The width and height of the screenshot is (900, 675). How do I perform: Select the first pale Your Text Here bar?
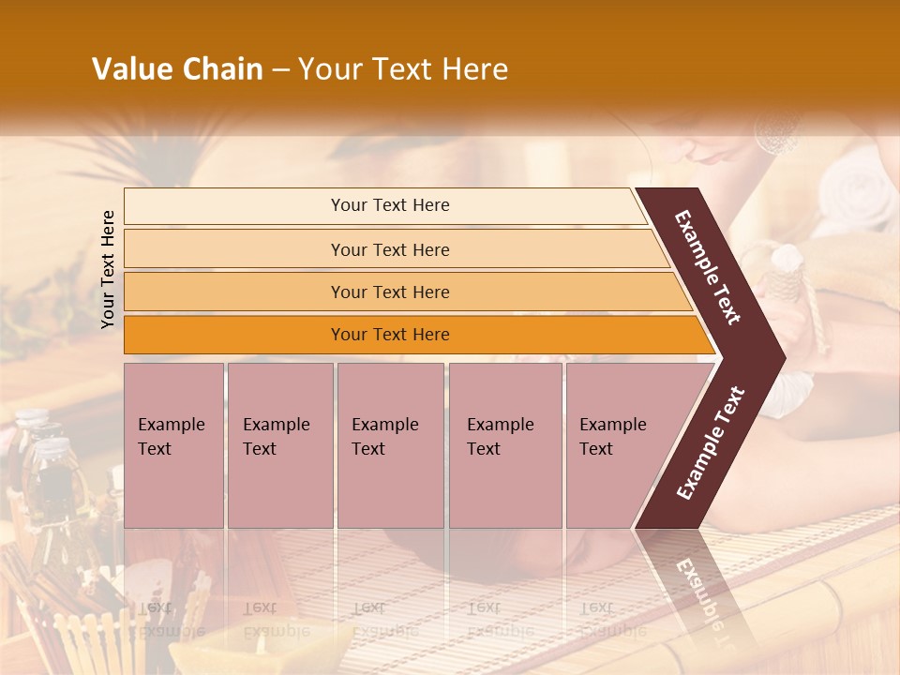pyautogui.click(x=385, y=206)
